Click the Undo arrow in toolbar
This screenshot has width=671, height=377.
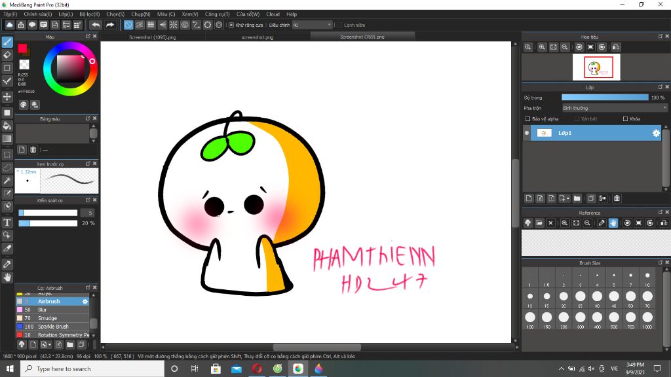(x=96, y=25)
